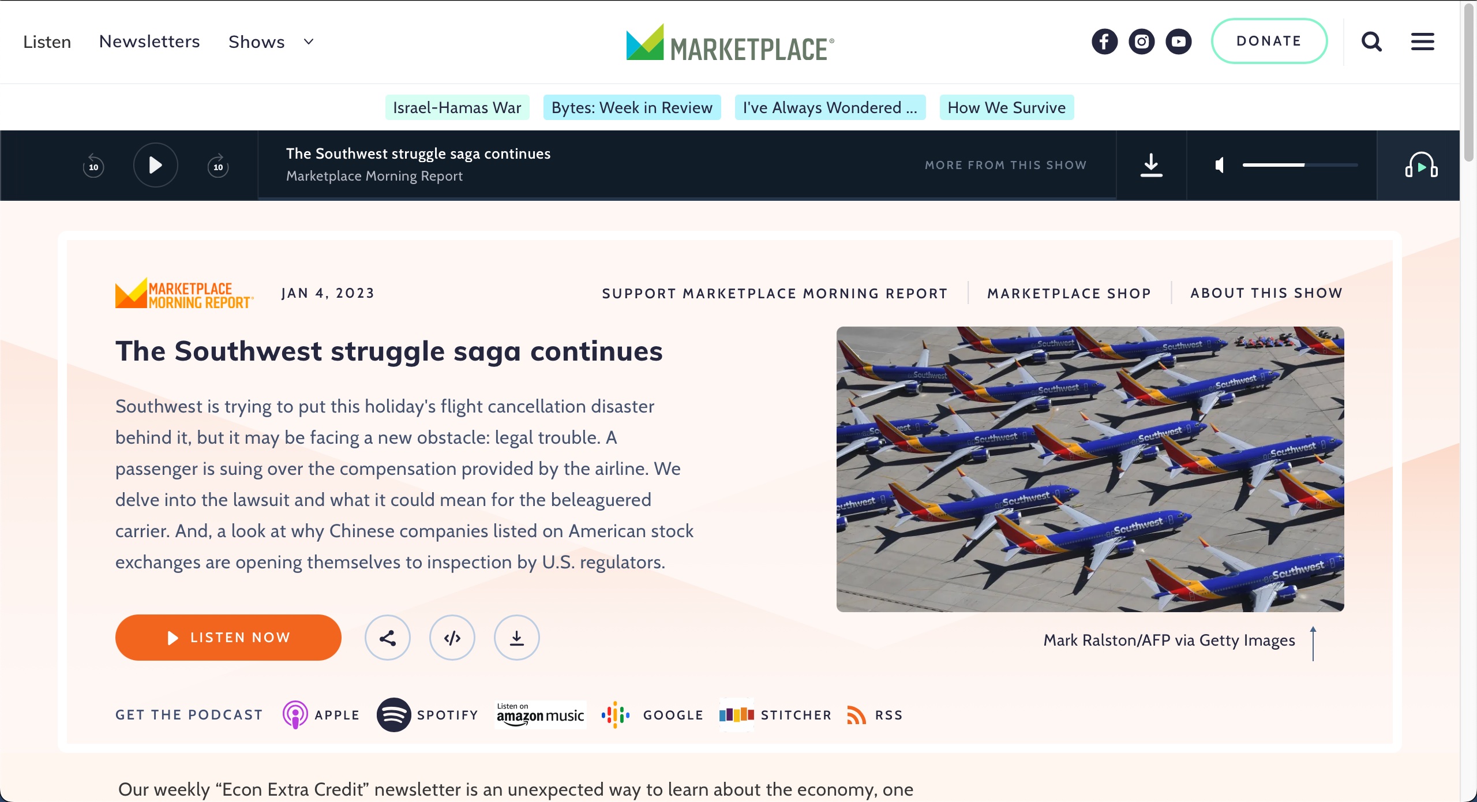Start episode with Listen Now button
1477x802 pixels.
[228, 638]
